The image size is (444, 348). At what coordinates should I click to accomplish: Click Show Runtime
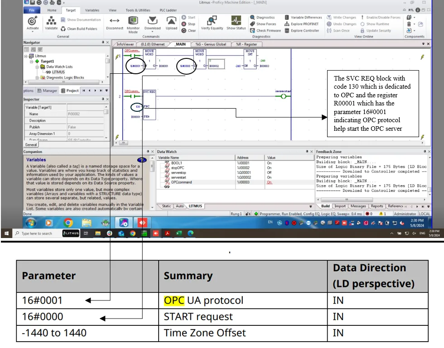375,24
